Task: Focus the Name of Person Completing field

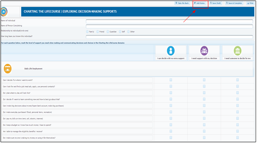Action: click(169, 26)
